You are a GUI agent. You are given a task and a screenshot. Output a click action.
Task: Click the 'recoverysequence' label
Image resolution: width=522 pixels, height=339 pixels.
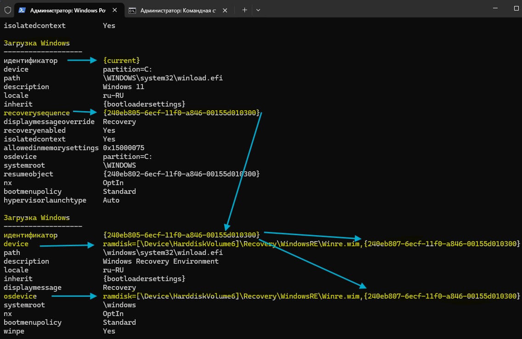(37, 113)
